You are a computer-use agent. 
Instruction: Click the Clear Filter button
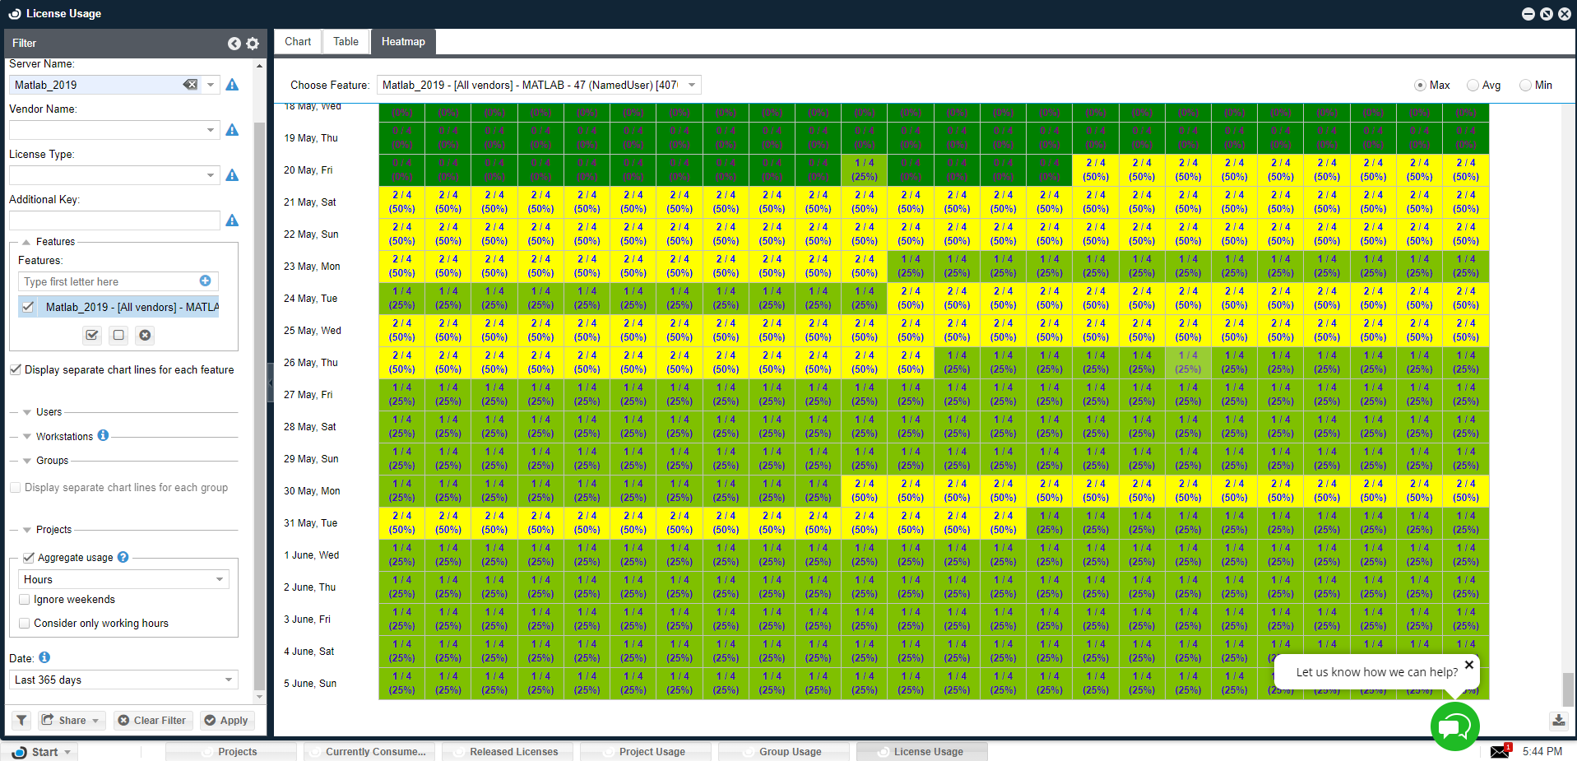pos(152,721)
